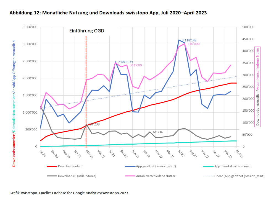
Task: Click the right axis value 150'000
Action: pyautogui.click(x=248, y=111)
